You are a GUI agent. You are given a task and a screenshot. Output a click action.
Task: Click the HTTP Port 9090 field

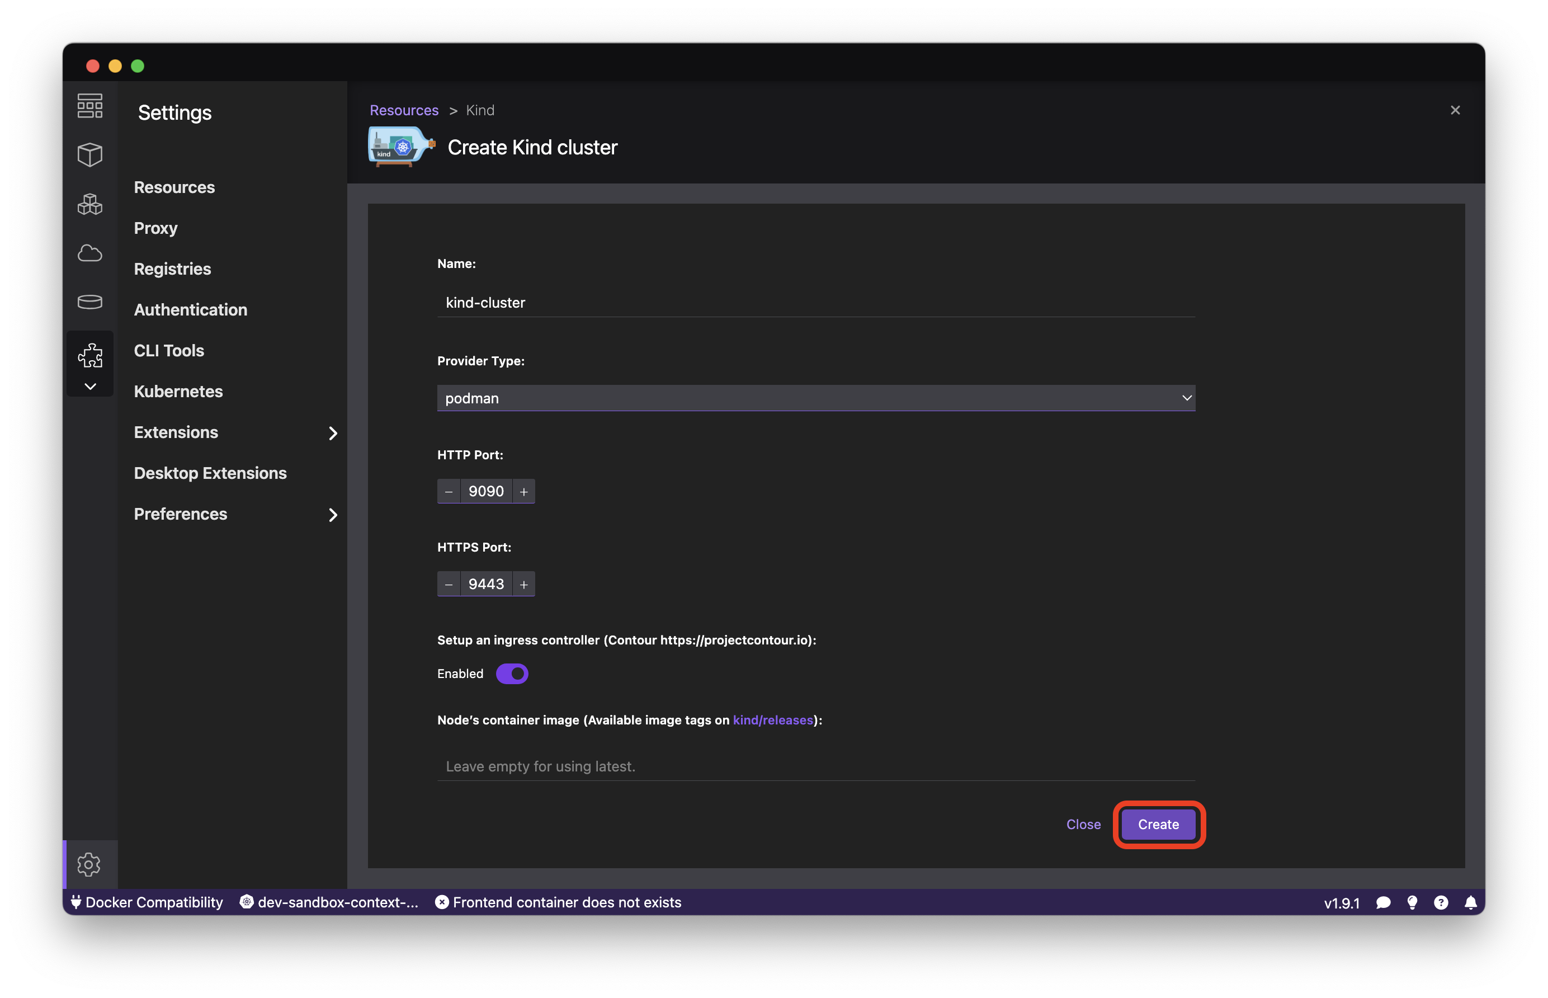click(487, 491)
